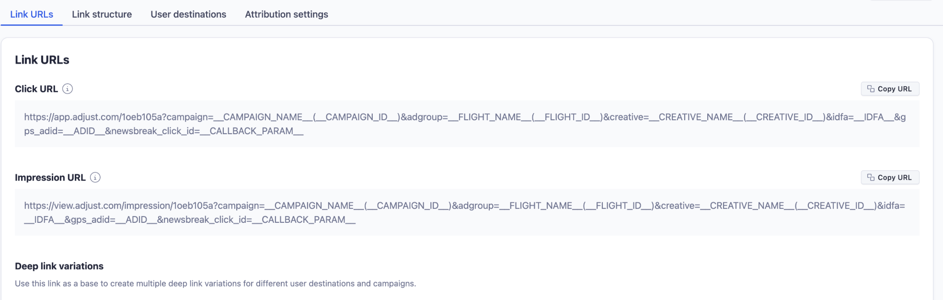
Task: Click the deep link variations description text
Action: pos(215,283)
